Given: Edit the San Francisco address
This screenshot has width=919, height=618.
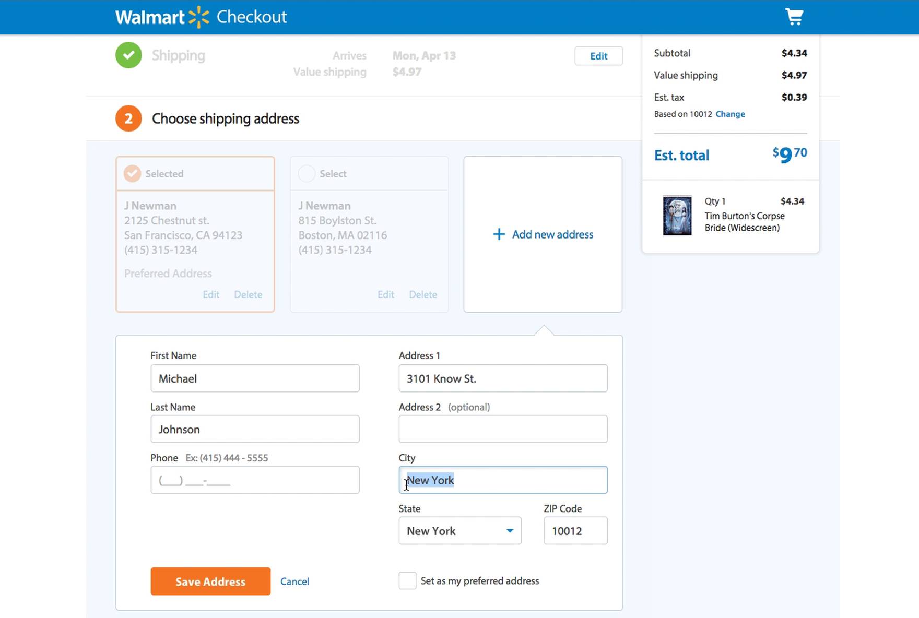Looking at the screenshot, I should coord(210,294).
